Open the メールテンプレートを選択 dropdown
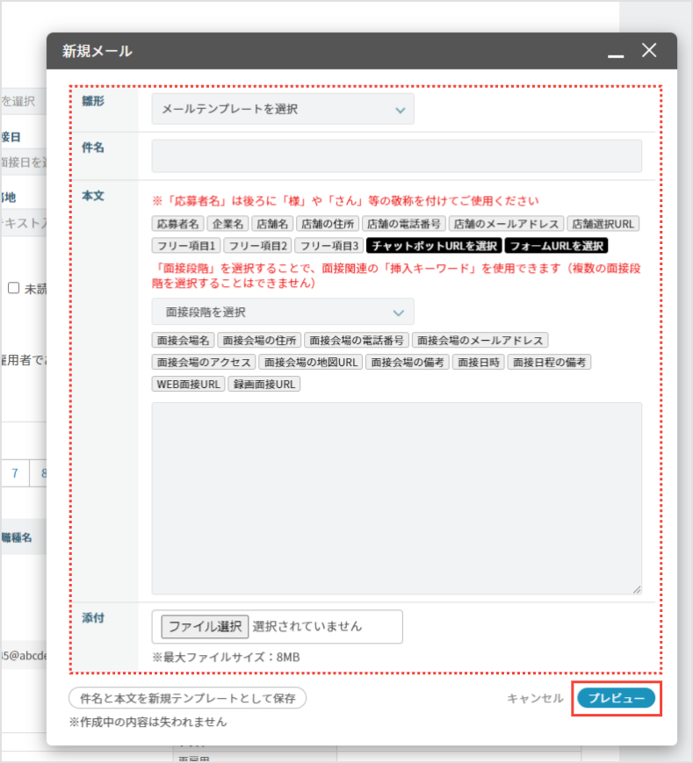Image resolution: width=693 pixels, height=763 pixels. tap(282, 110)
